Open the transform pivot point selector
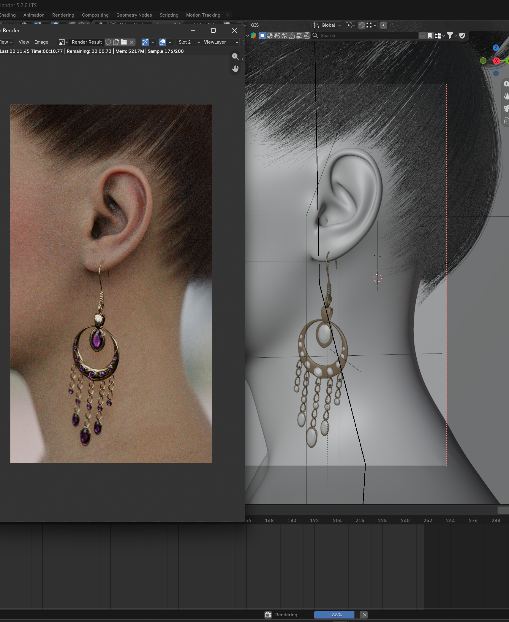The height and width of the screenshot is (622, 509). pos(350,25)
